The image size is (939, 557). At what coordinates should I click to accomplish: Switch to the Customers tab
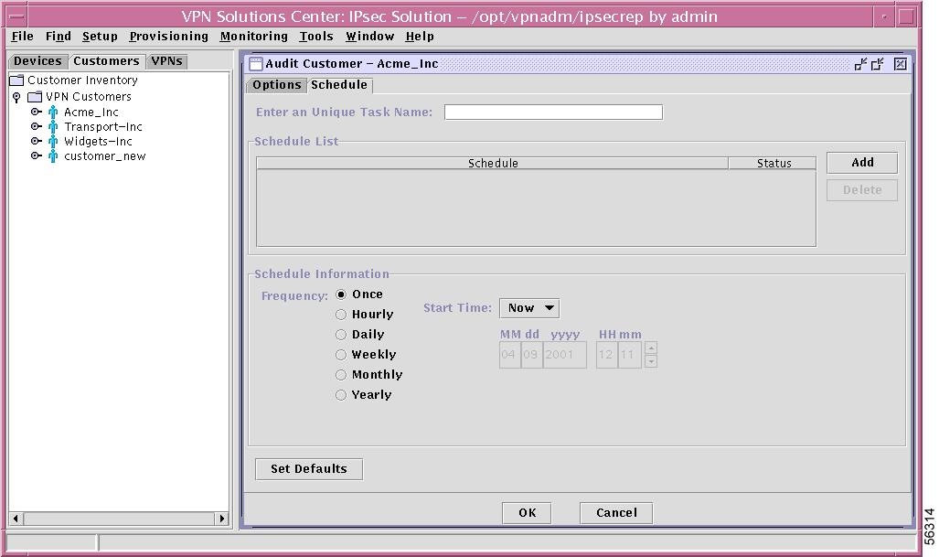tap(106, 61)
